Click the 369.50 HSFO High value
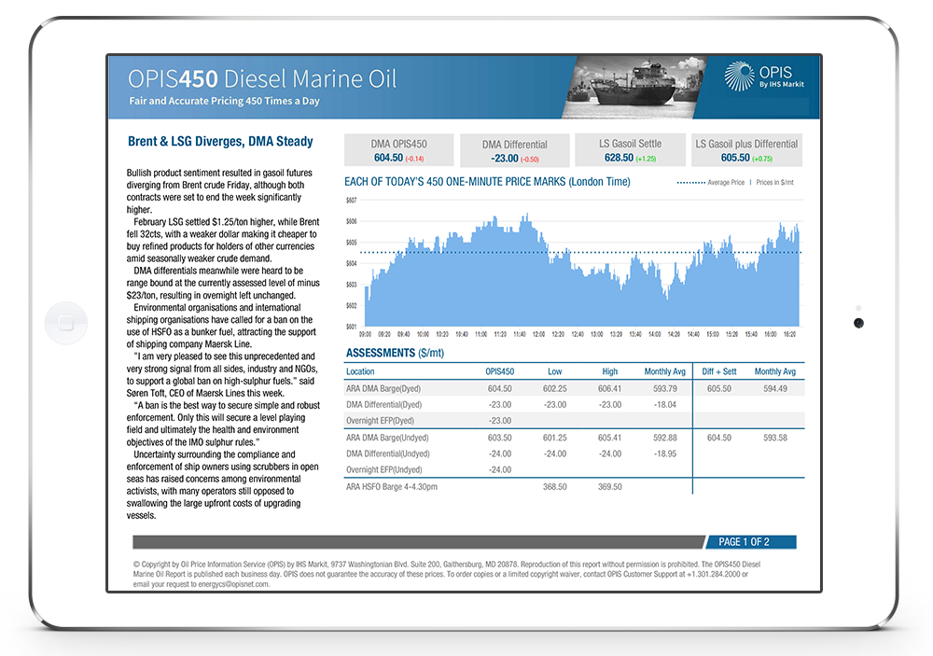Screen dimensions: 933x656 tap(610, 487)
